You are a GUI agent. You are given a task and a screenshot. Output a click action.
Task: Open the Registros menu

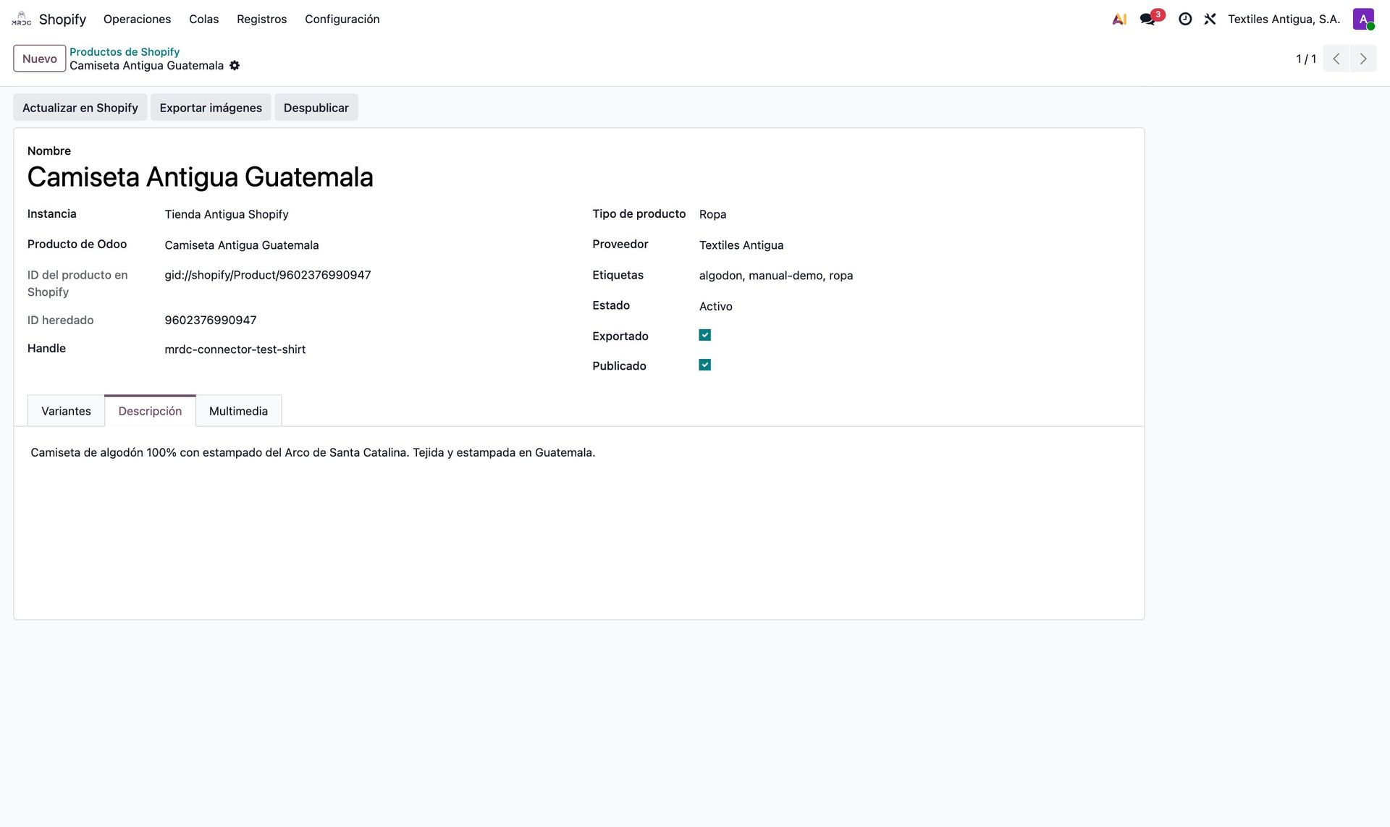[x=262, y=20]
